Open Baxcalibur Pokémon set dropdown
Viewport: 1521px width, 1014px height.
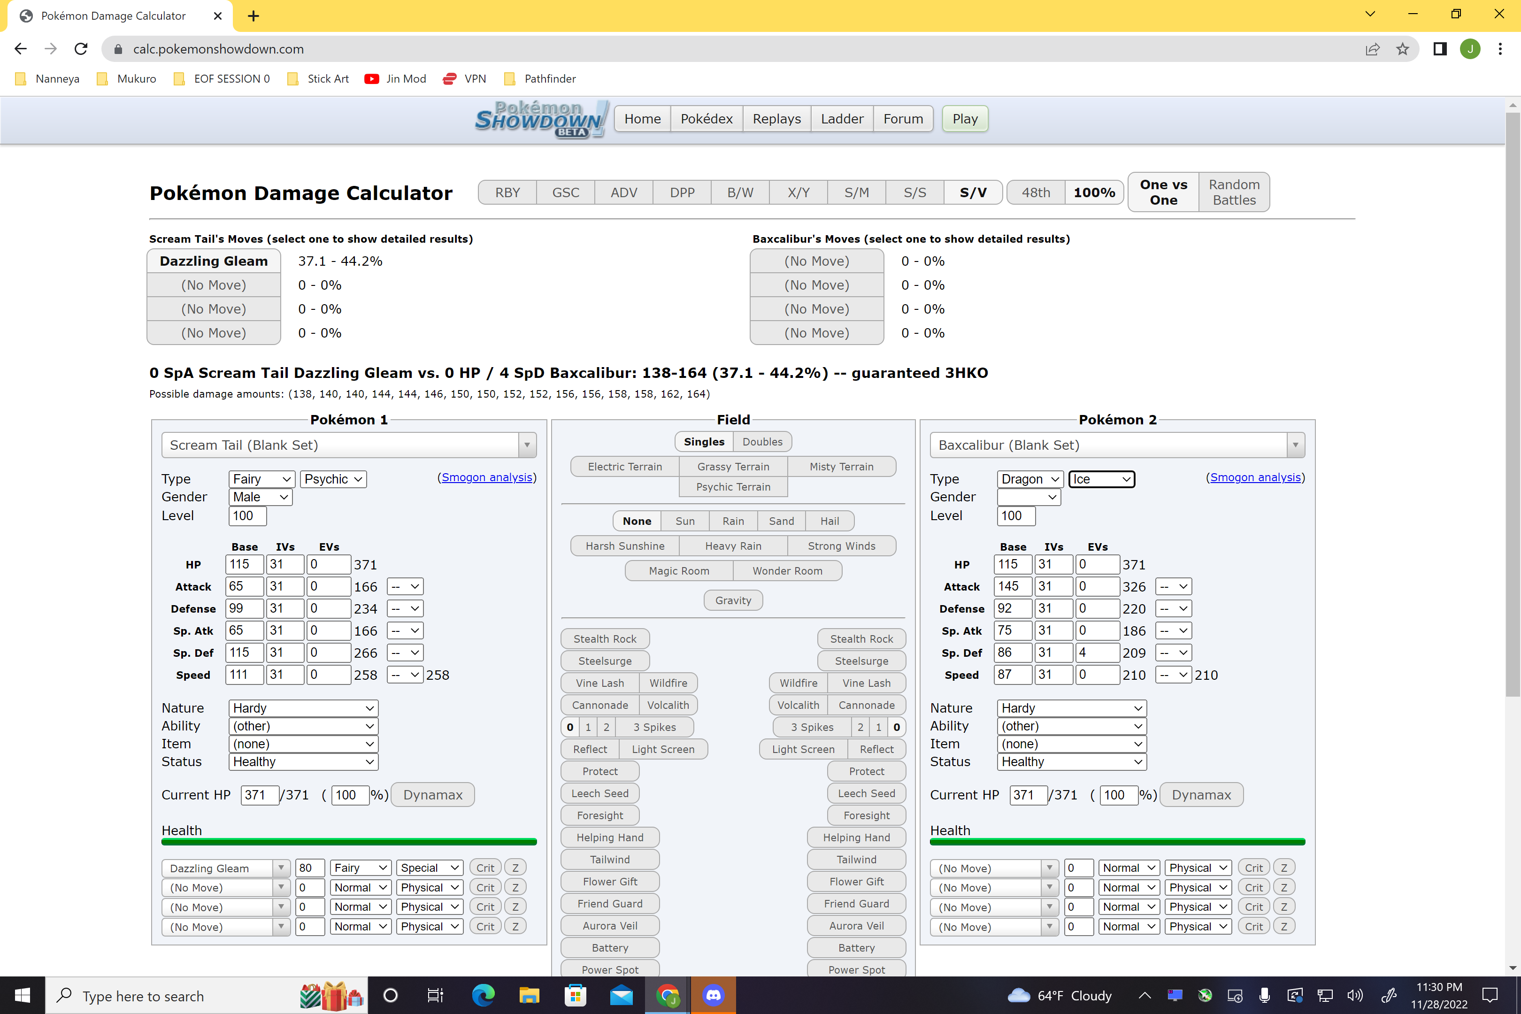click(x=1117, y=445)
